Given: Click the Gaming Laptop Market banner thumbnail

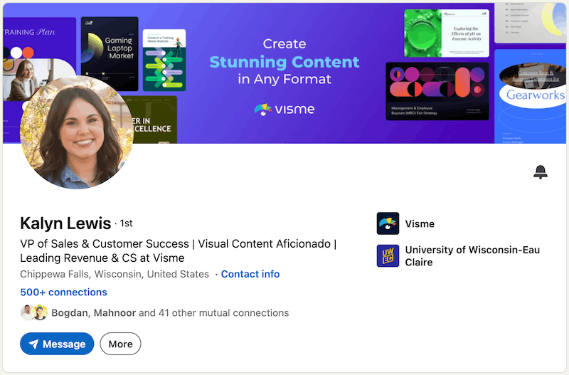Looking at the screenshot, I should 110,54.
